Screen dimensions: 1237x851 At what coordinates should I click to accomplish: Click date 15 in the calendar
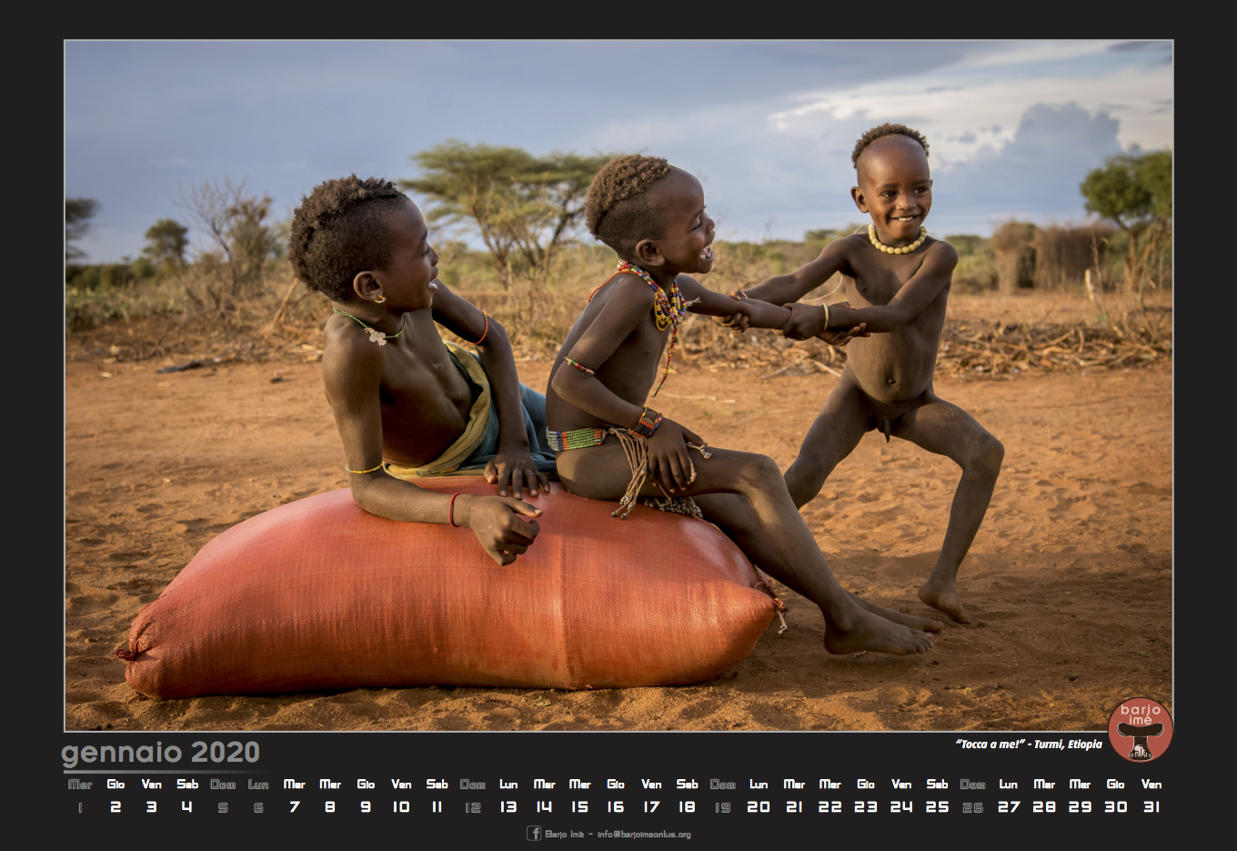coord(579,806)
